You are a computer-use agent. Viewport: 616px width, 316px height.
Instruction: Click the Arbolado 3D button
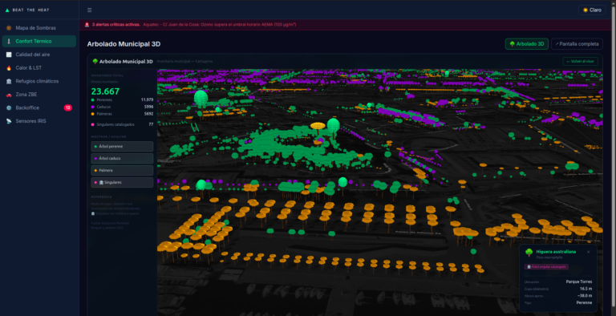(x=526, y=44)
